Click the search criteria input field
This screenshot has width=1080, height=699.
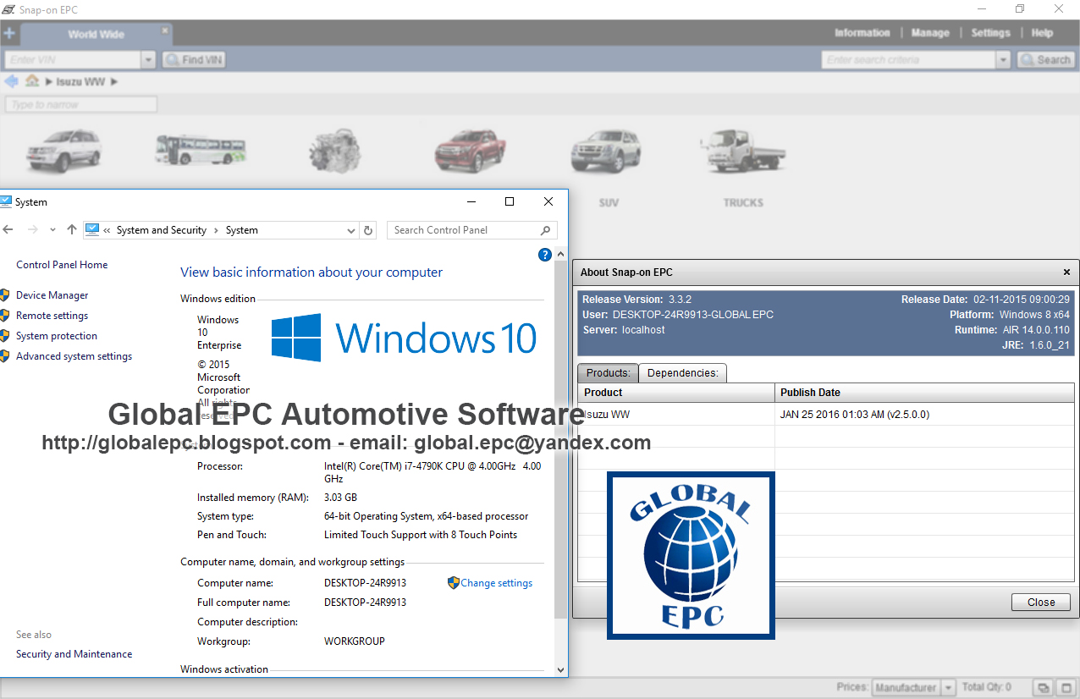[908, 60]
